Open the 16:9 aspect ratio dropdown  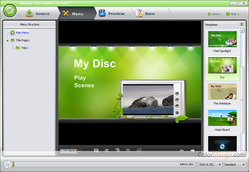click(x=79, y=151)
